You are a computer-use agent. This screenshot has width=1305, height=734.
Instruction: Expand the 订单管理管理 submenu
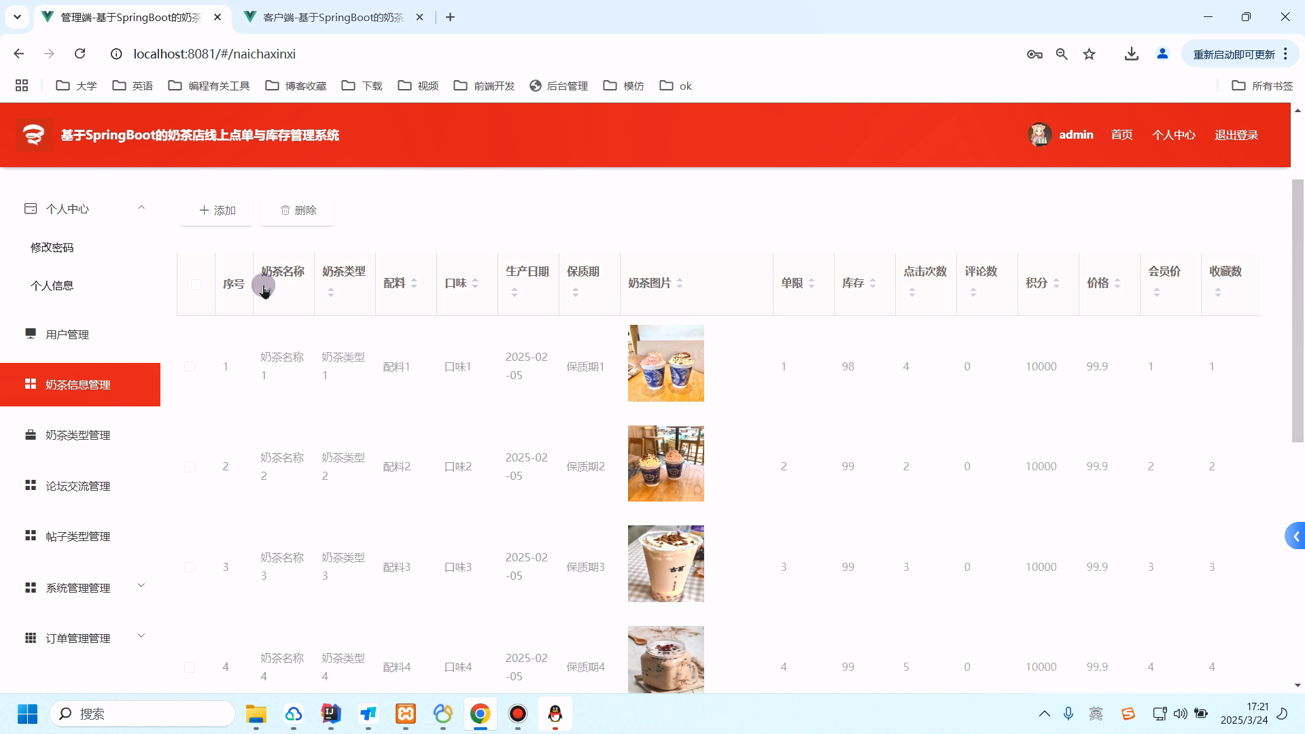(141, 635)
